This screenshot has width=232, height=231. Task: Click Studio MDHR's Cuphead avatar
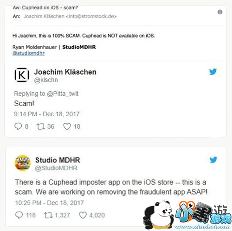23,163
